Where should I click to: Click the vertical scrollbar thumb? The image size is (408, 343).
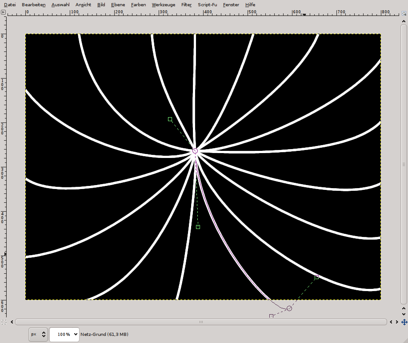[x=404, y=164]
